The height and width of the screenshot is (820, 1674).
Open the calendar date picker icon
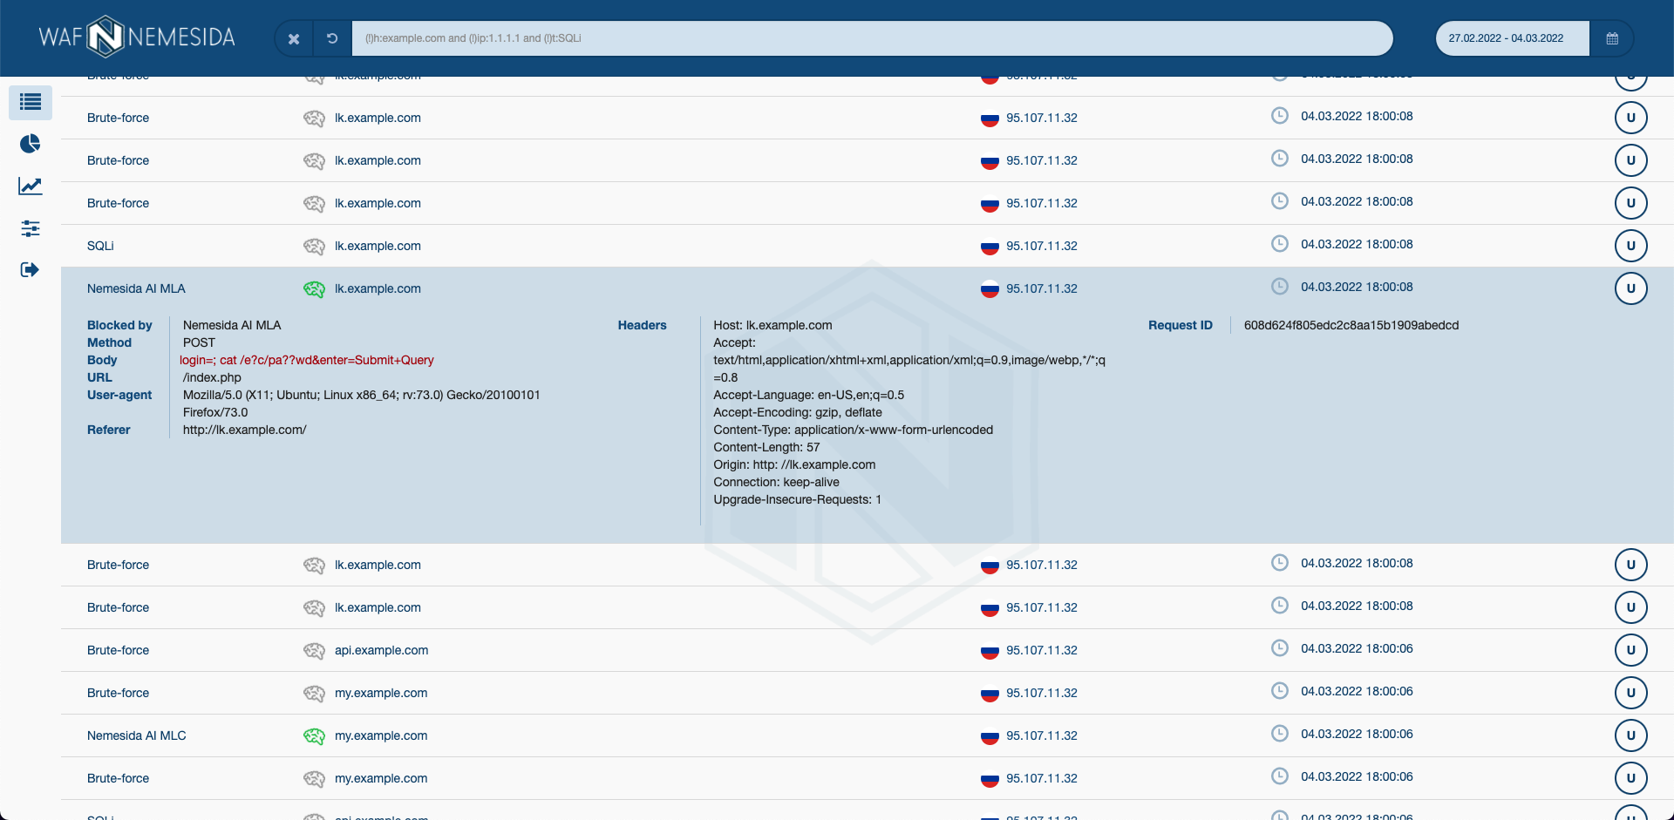(x=1612, y=38)
